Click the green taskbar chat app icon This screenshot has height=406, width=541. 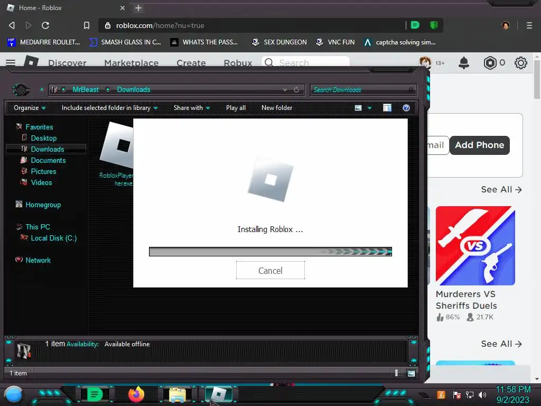click(x=95, y=394)
